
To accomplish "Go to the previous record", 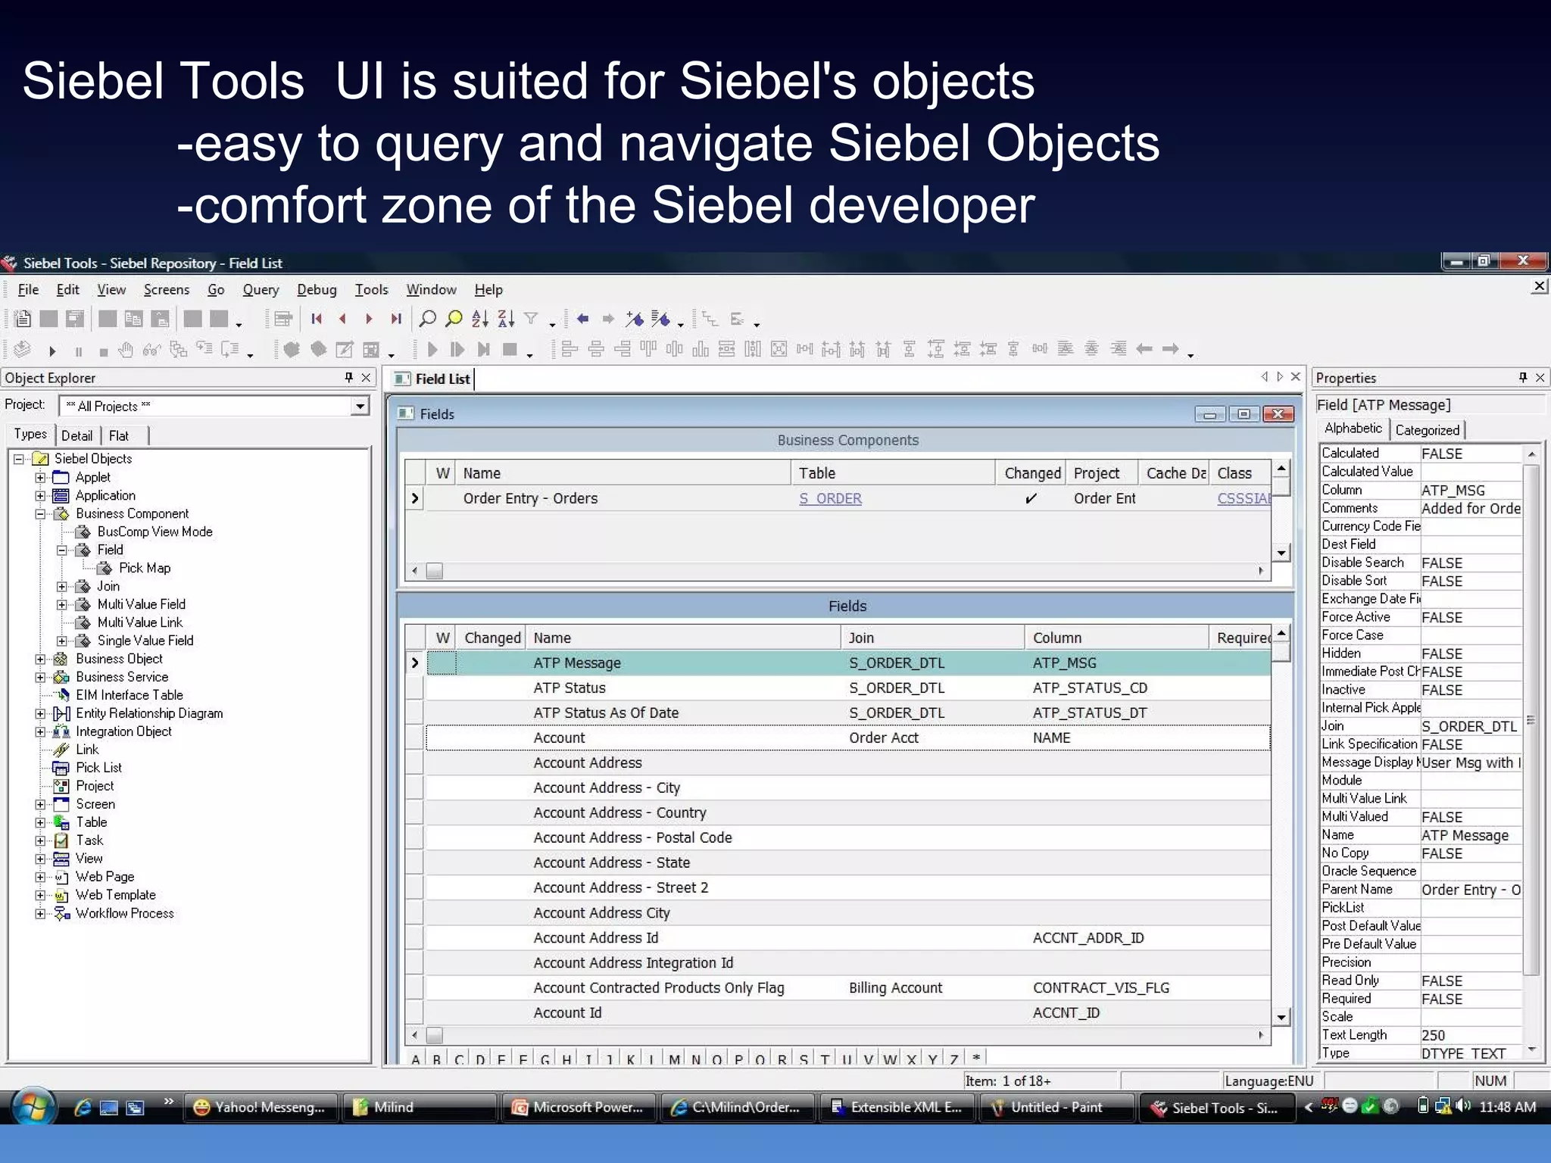I will tap(343, 319).
